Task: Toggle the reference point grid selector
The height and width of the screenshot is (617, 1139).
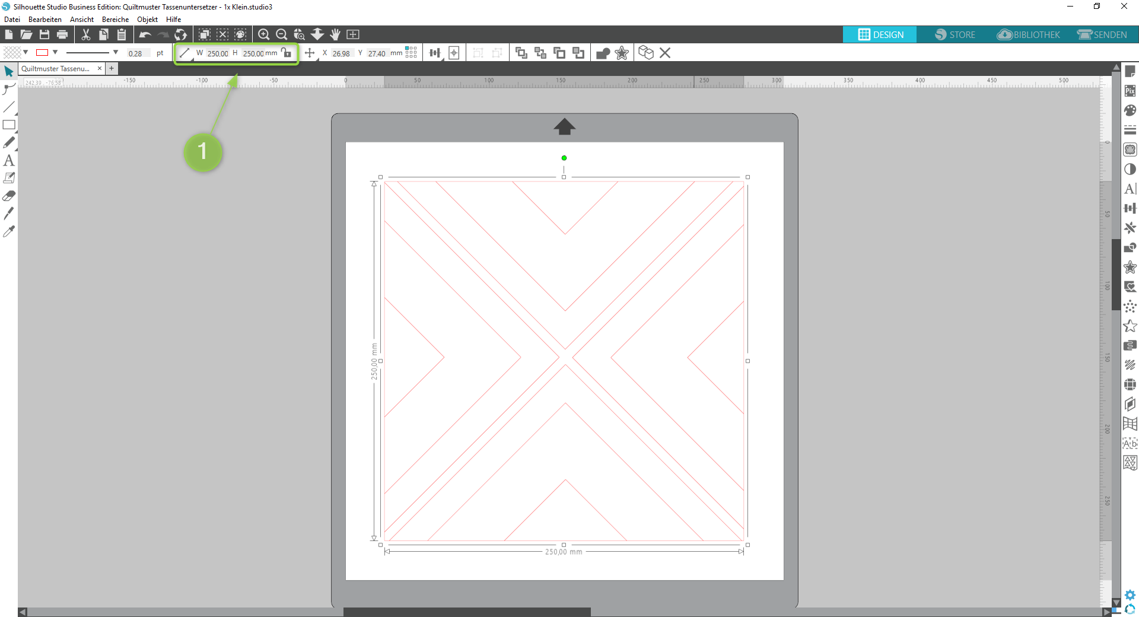Action: tap(411, 53)
